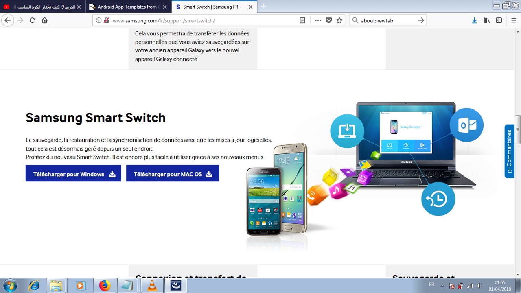The image size is (521, 293).
Task: Go back to the previous page
Action: tap(8, 20)
